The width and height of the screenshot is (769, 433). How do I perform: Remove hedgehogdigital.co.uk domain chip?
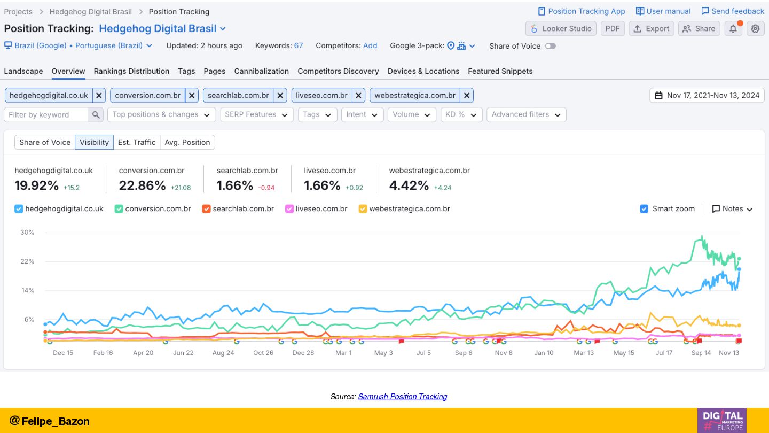(99, 96)
